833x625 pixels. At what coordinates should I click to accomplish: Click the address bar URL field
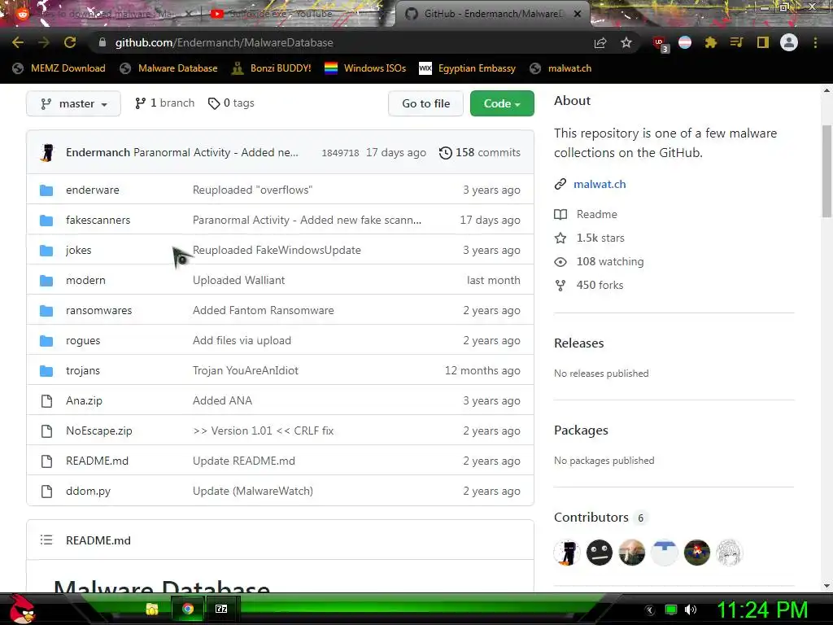tap(340, 42)
